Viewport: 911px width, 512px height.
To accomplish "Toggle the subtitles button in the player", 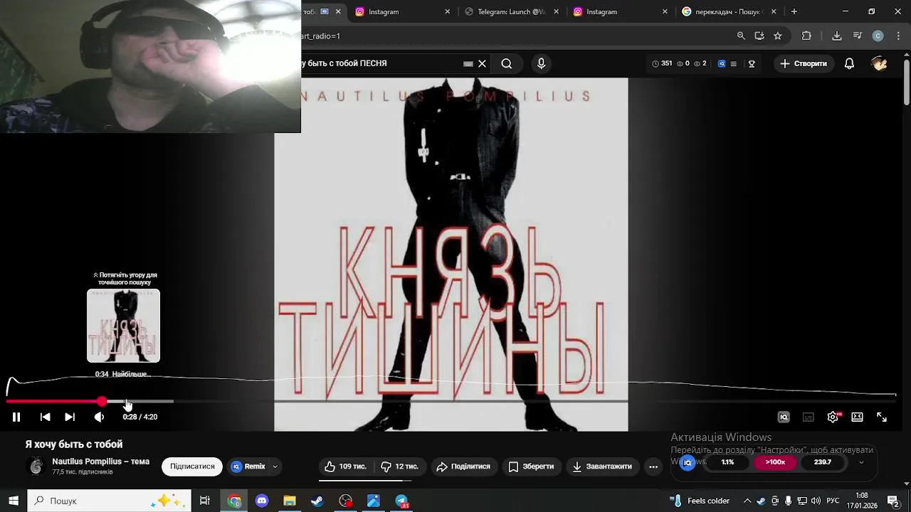I will coord(809,417).
